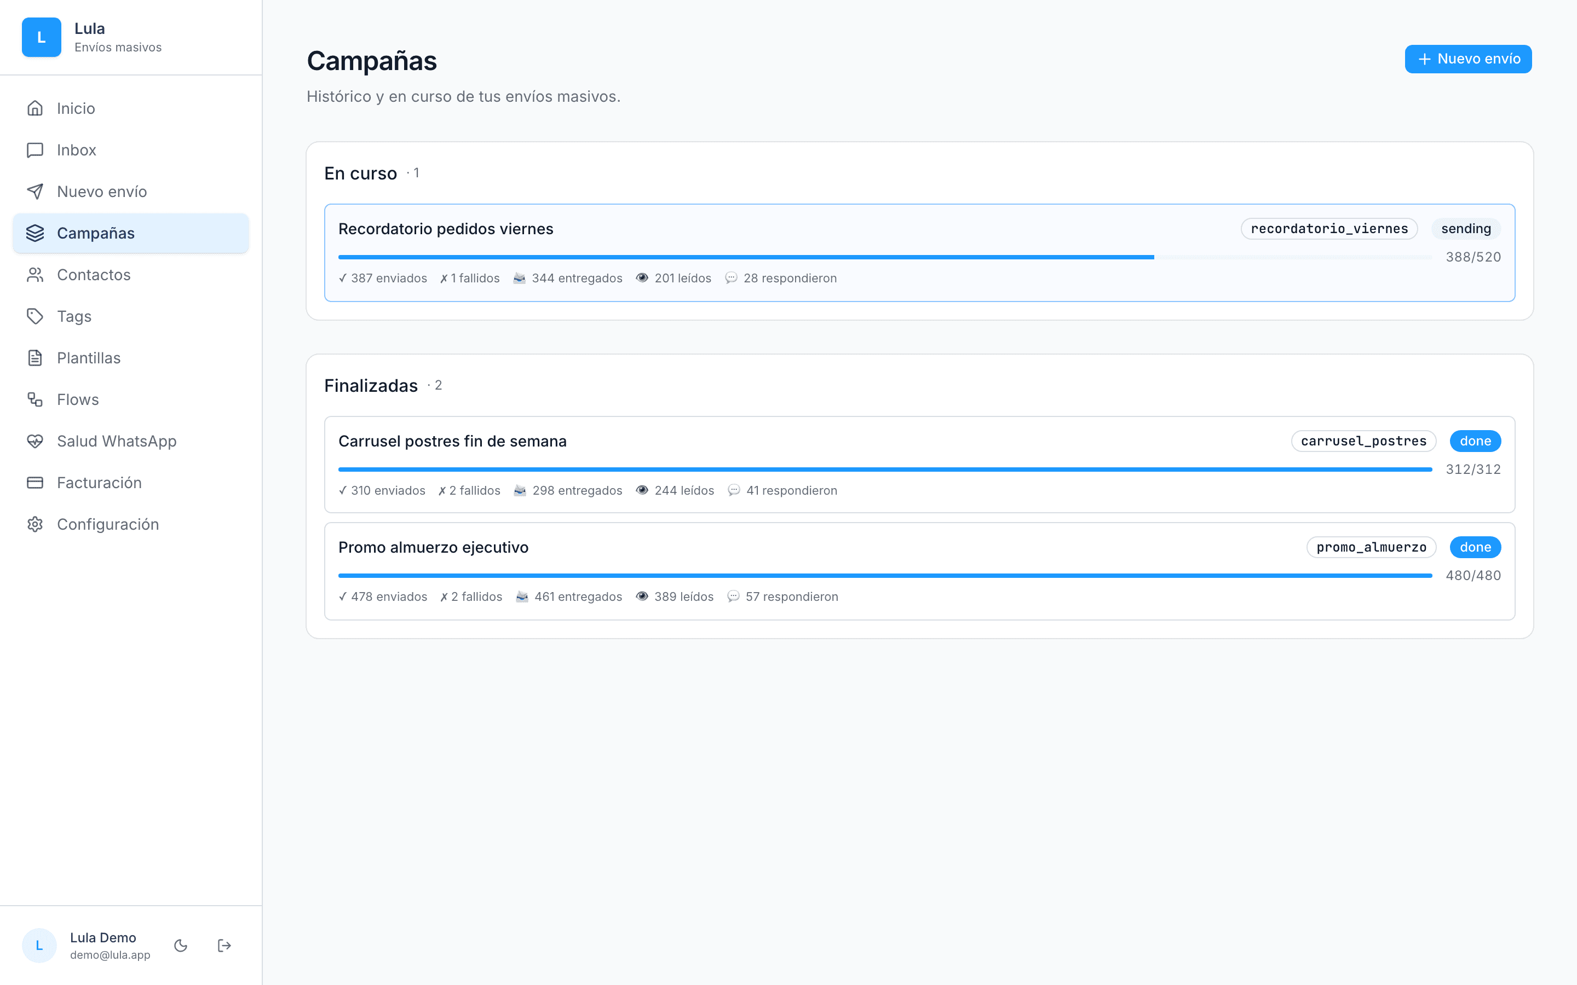Screen dimensions: 1577x985
Task: Click the Inicio home icon
Action: coord(35,108)
